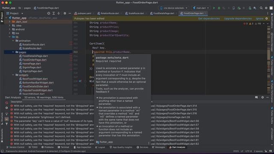Image resolution: width=274 pixels, height=154 pixels.
Task: Click the 2 spaces indent status entry
Action: tap(258, 151)
